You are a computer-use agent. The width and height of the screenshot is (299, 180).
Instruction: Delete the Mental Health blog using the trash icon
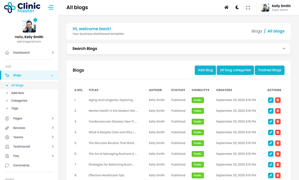(278, 111)
